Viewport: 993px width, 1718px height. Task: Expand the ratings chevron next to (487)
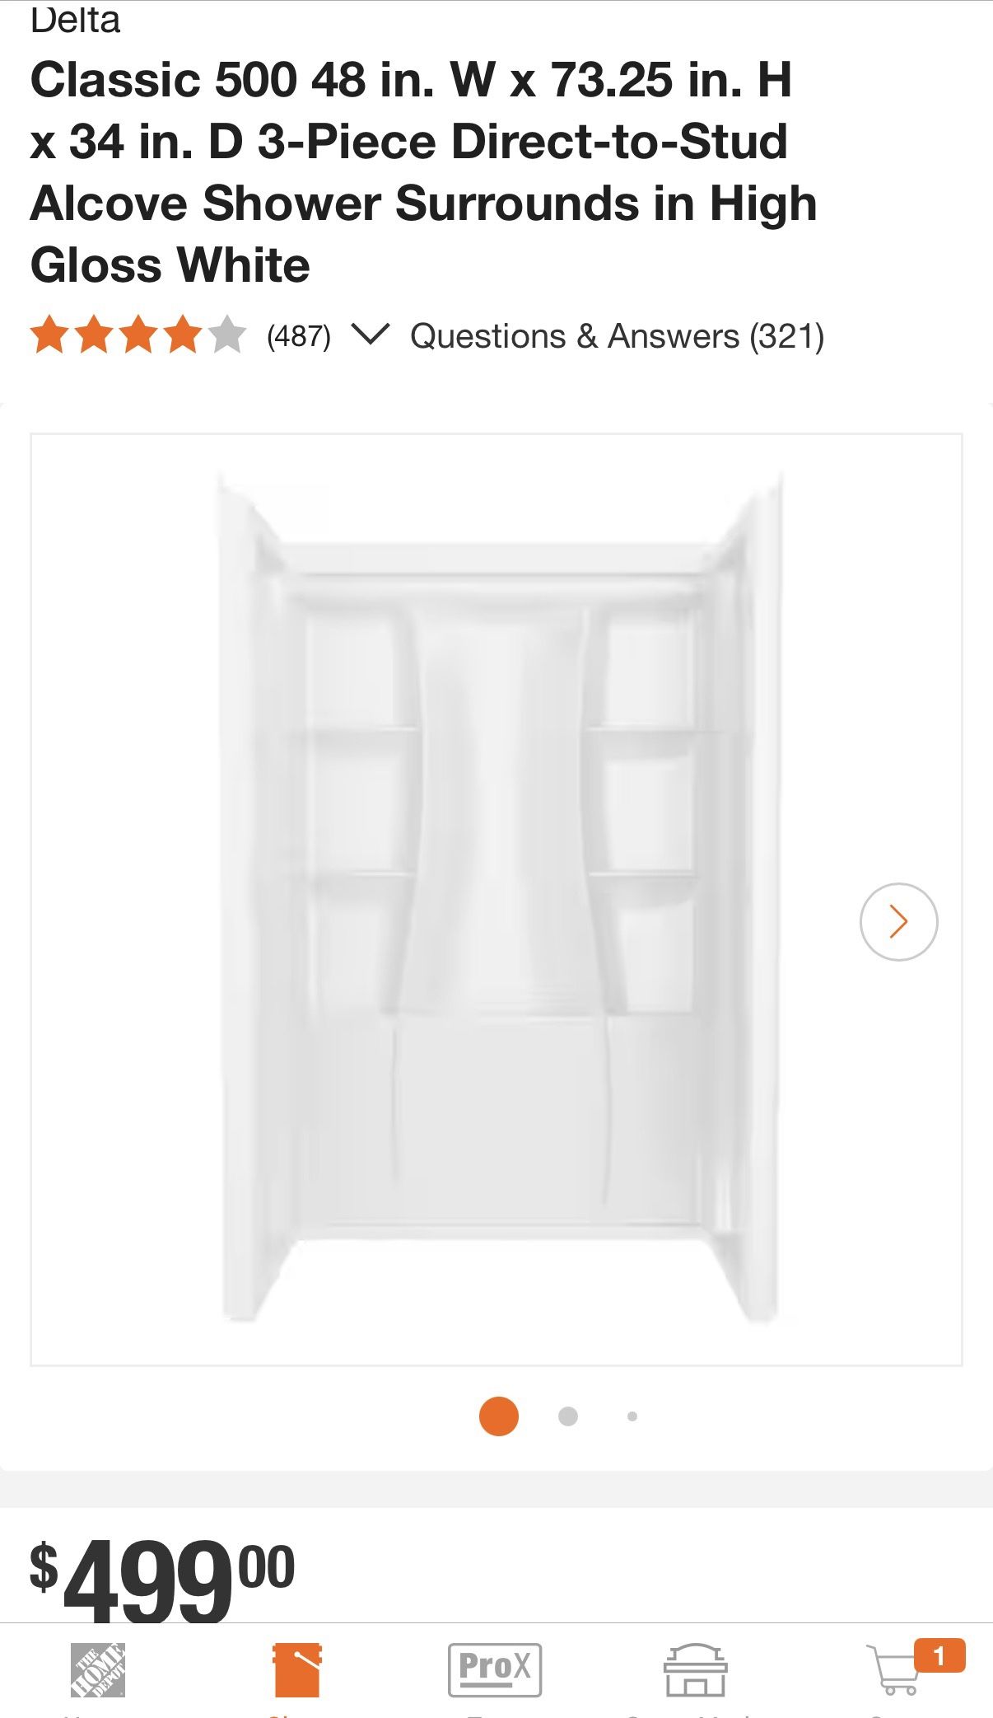[x=370, y=334]
